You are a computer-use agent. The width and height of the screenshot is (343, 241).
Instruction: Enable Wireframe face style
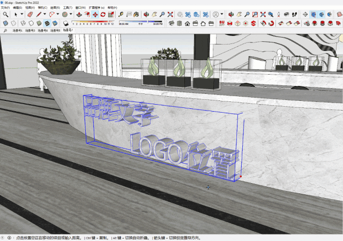[x=23, y=23]
